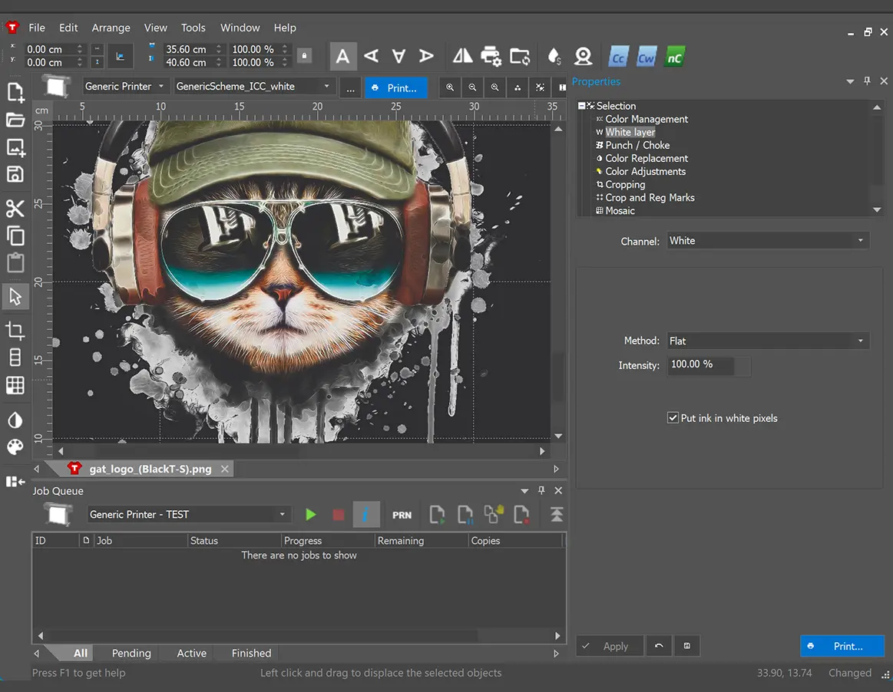This screenshot has width=893, height=692.
Task: Open the Method dropdown set to Flat
Action: (768, 341)
